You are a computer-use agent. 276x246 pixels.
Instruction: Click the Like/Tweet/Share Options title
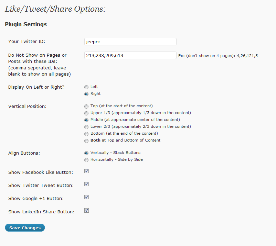point(55,9)
